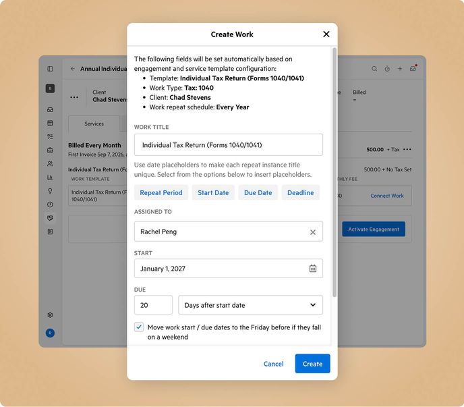
Task: Click the Cancel button
Action: tap(273, 364)
